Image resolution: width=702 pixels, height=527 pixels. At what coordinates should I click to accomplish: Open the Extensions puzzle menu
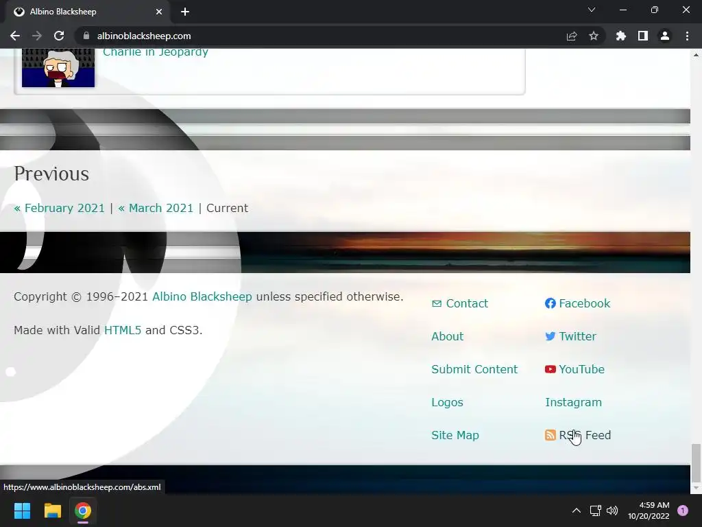click(x=620, y=36)
